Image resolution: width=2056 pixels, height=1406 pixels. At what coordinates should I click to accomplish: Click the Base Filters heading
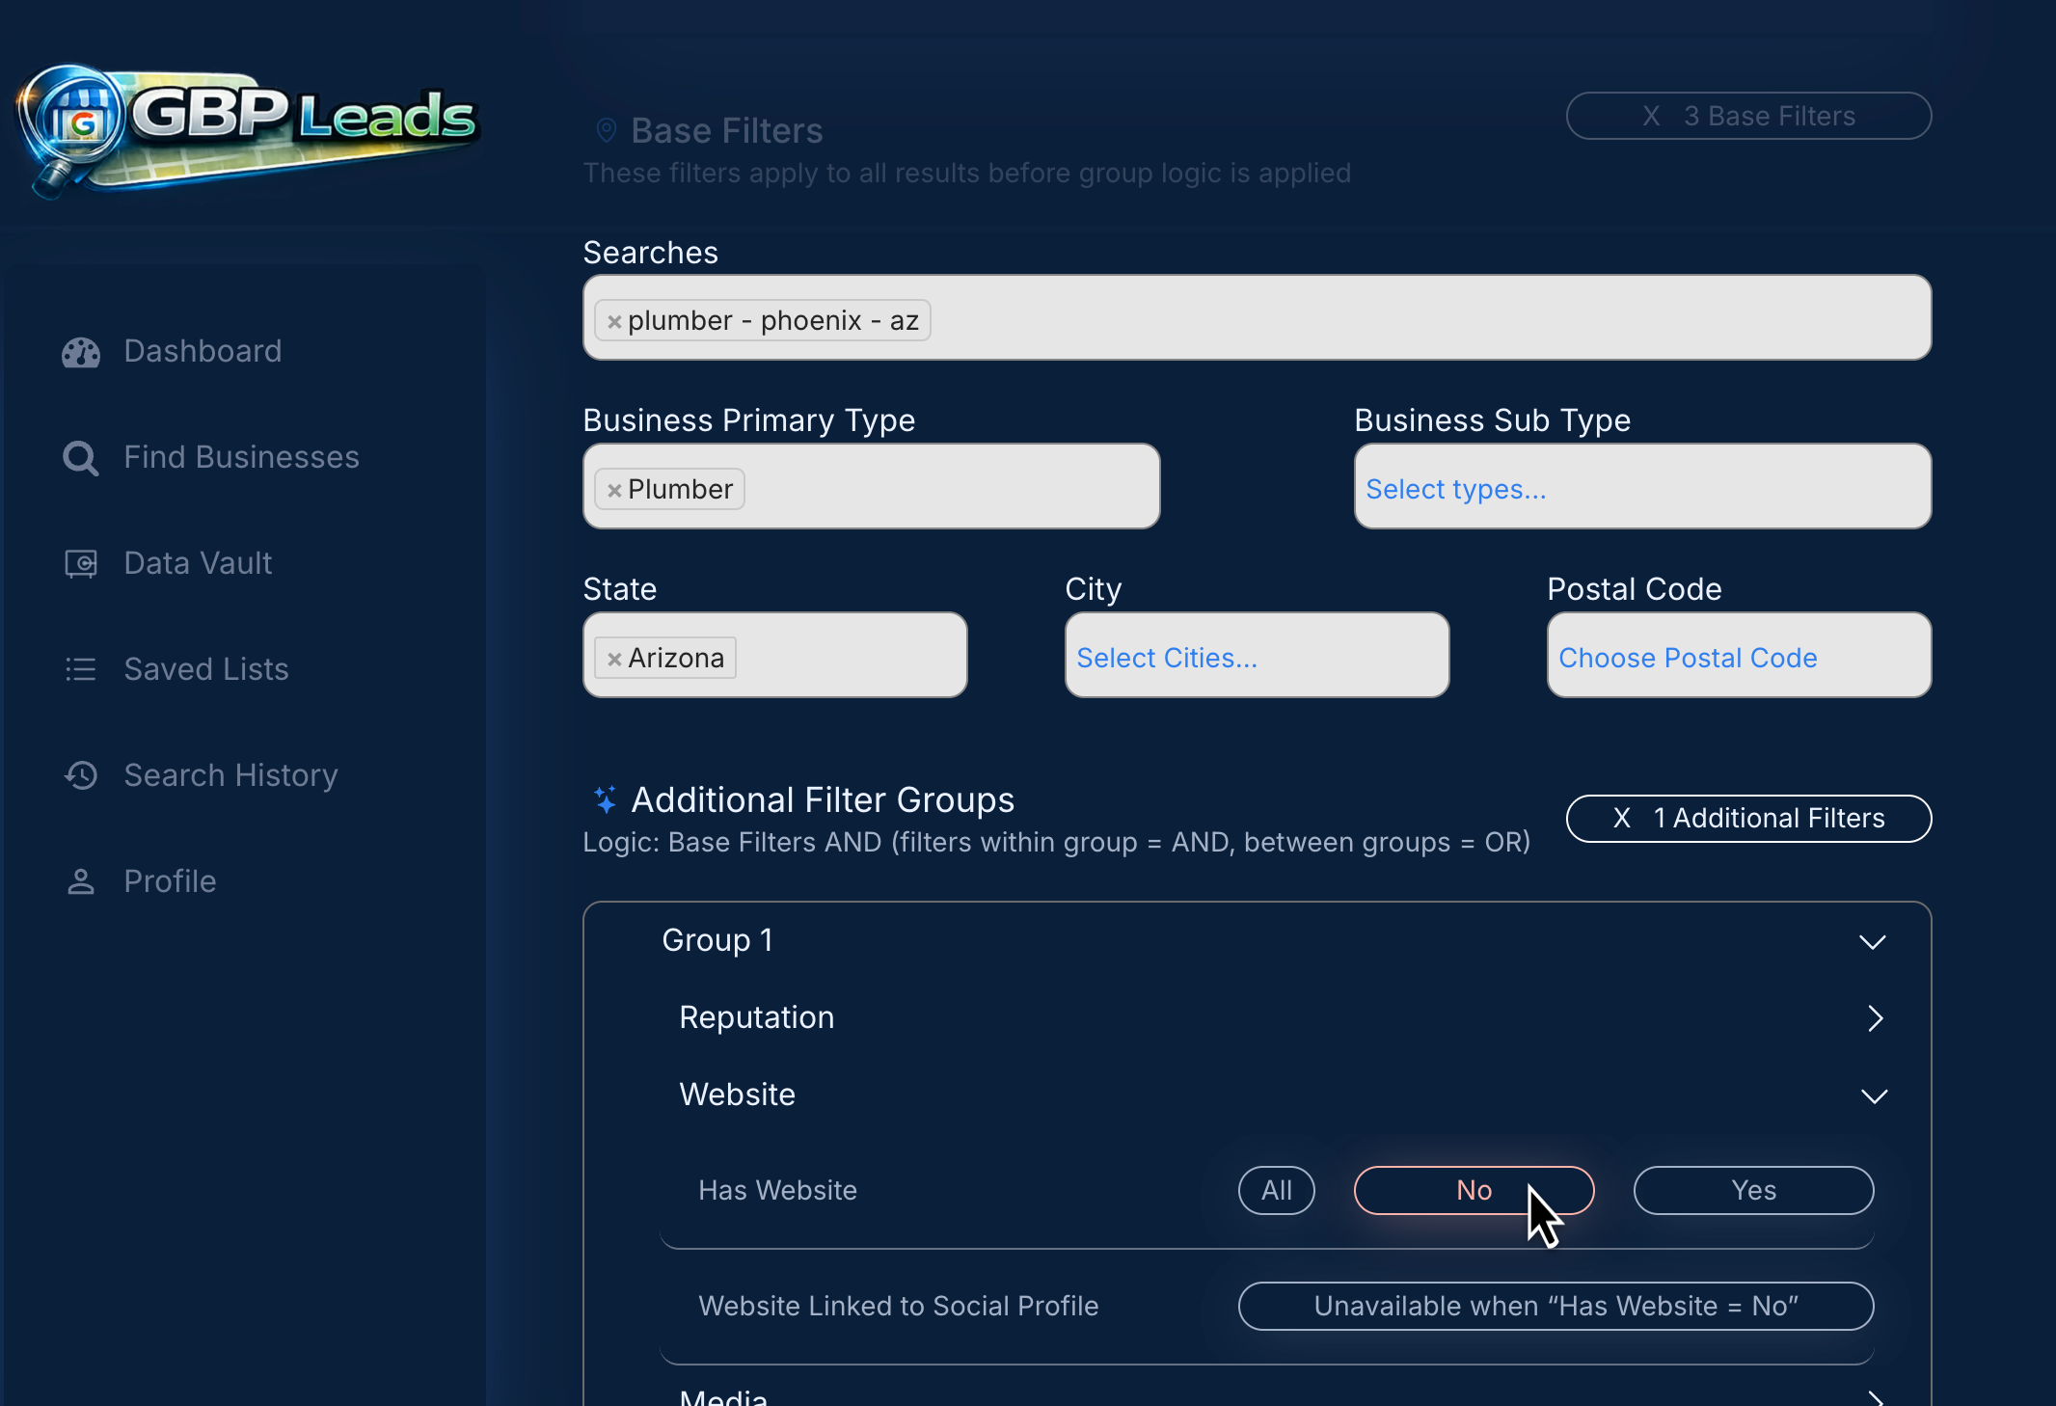tap(726, 130)
